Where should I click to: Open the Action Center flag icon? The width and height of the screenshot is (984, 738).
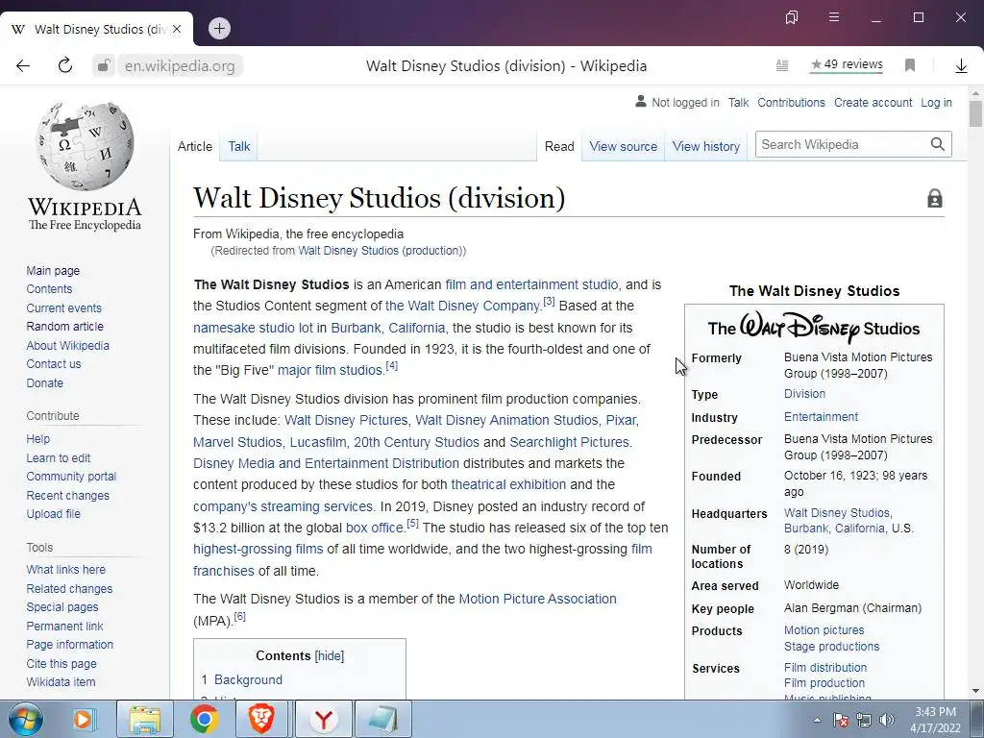point(841,720)
